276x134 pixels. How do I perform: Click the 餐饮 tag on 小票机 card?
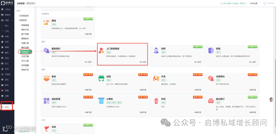(114, 102)
